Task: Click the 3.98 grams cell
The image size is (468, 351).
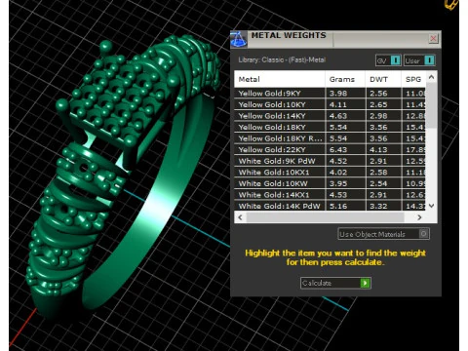Action: (x=345, y=94)
